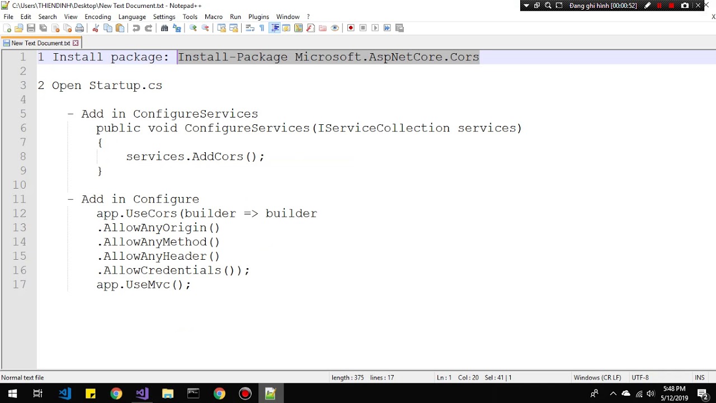Click the '.AllowAnyOrigin()' line

coord(159,228)
